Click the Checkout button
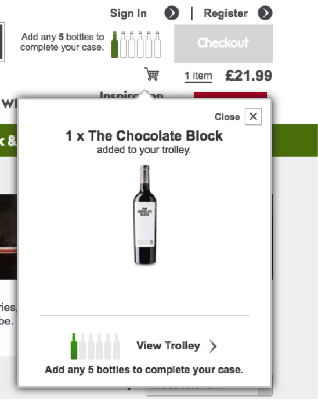318x400 pixels. [223, 44]
